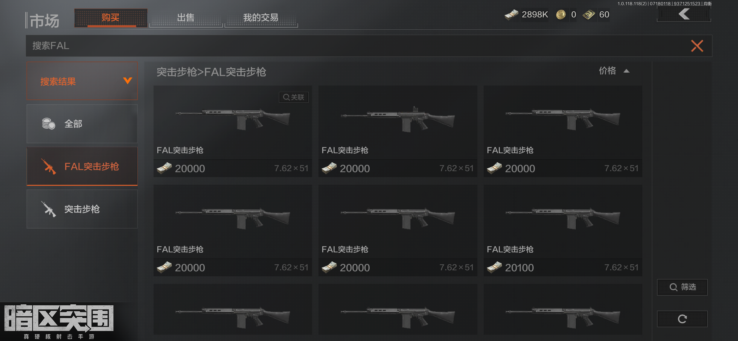Switch to the 出售 tab

pyautogui.click(x=186, y=18)
